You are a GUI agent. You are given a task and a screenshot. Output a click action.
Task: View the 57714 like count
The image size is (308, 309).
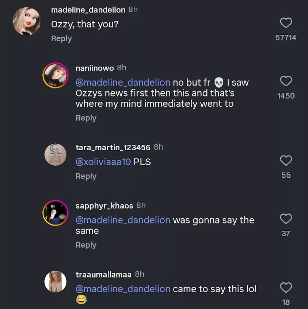pyautogui.click(x=286, y=38)
